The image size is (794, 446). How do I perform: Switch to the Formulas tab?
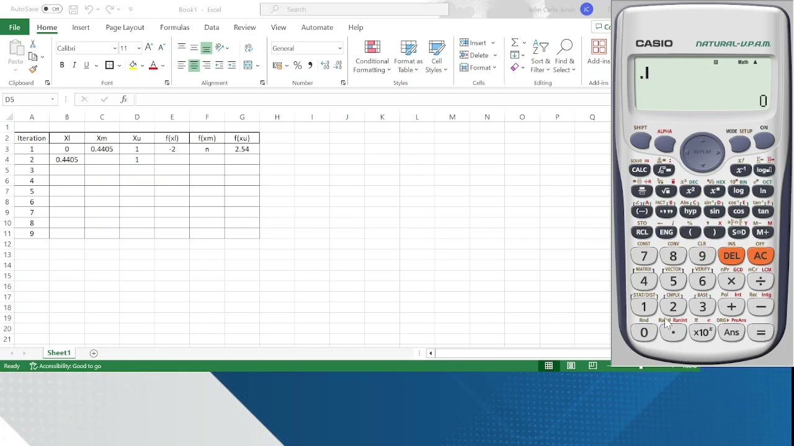(174, 27)
